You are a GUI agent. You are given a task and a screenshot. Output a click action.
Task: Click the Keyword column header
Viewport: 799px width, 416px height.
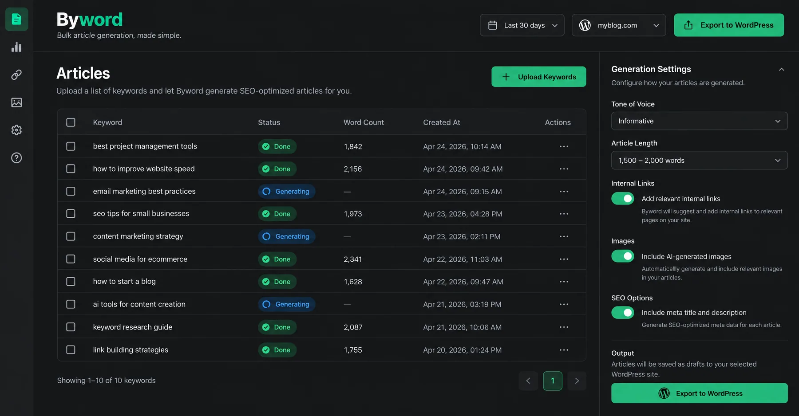pos(107,122)
